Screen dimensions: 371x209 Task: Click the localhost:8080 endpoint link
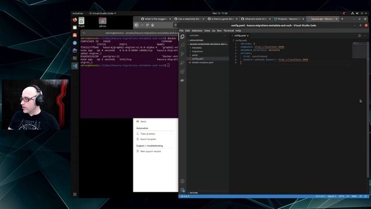click(x=270, y=47)
